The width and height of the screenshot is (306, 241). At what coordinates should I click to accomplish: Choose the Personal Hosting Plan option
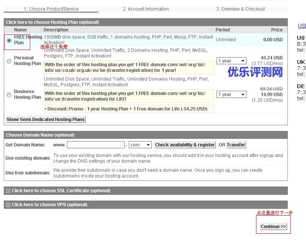[9, 61]
